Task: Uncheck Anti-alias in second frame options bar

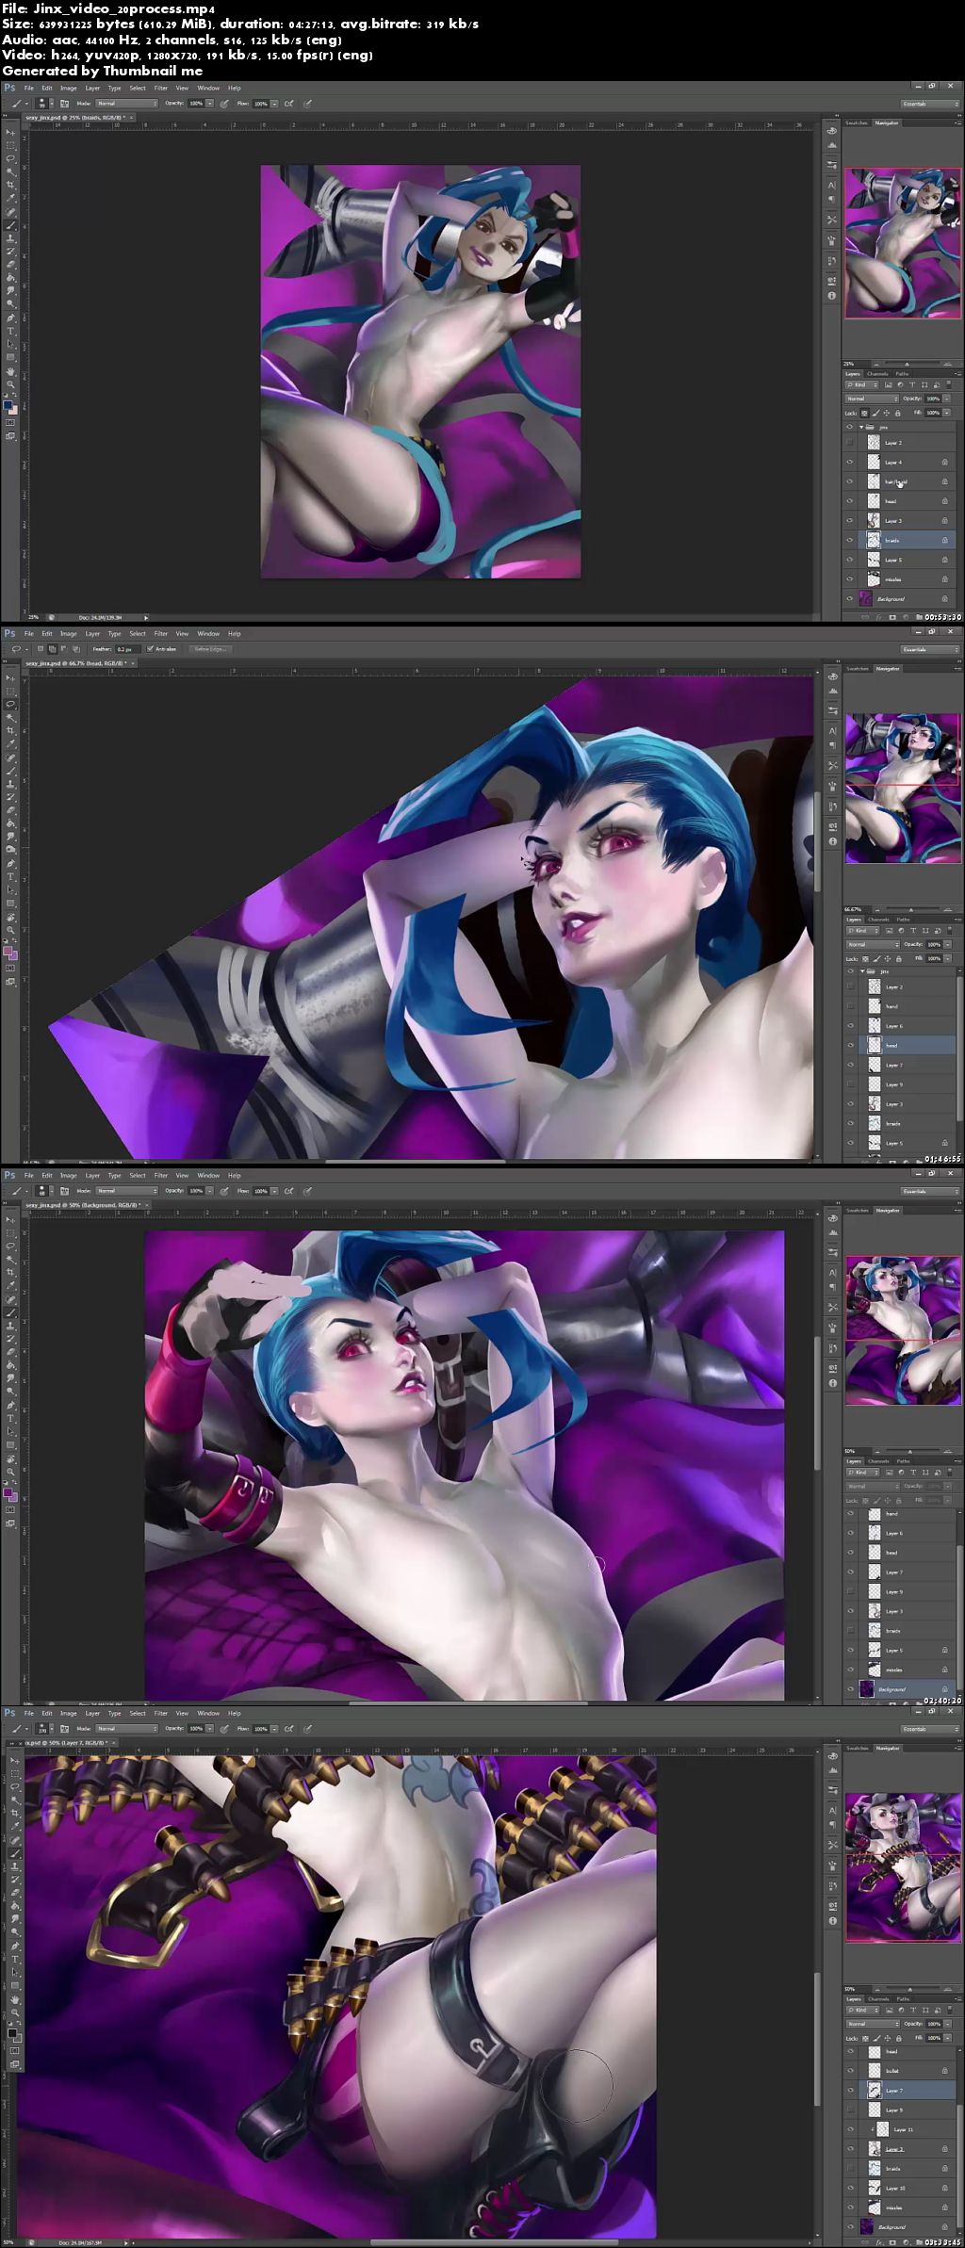Action: click(x=149, y=649)
